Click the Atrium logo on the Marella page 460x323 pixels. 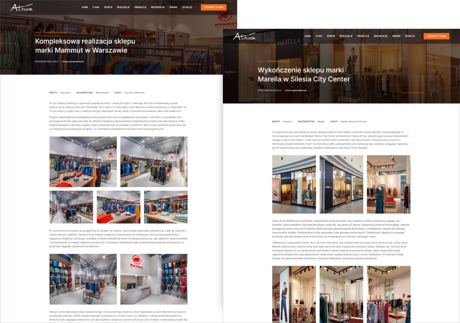coord(244,36)
